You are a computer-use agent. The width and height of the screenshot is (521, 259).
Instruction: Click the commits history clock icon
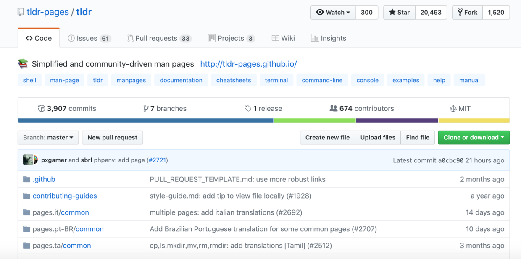(x=41, y=108)
